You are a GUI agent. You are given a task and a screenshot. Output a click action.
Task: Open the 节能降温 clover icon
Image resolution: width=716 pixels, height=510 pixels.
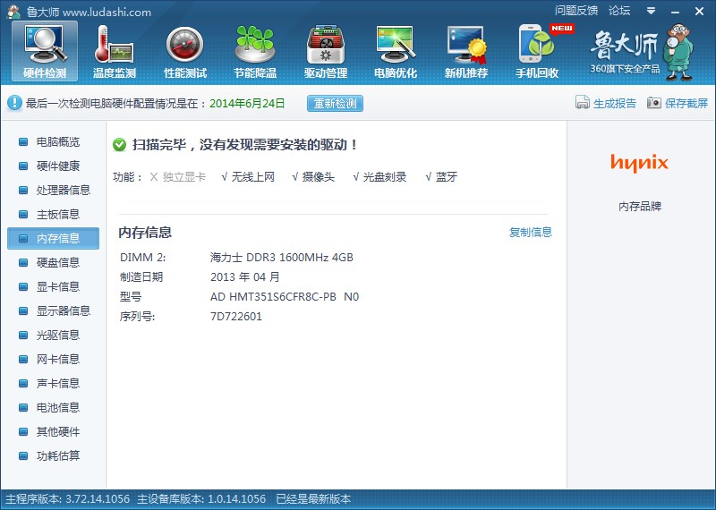click(255, 52)
